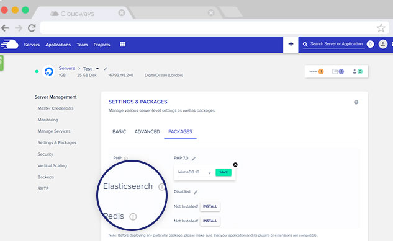Open the apps grid icon
This screenshot has height=241, width=393.
click(122, 44)
